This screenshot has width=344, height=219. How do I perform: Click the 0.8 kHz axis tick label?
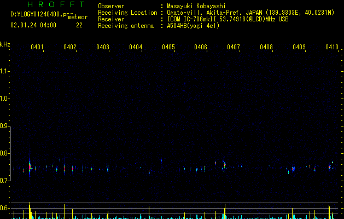4,153
